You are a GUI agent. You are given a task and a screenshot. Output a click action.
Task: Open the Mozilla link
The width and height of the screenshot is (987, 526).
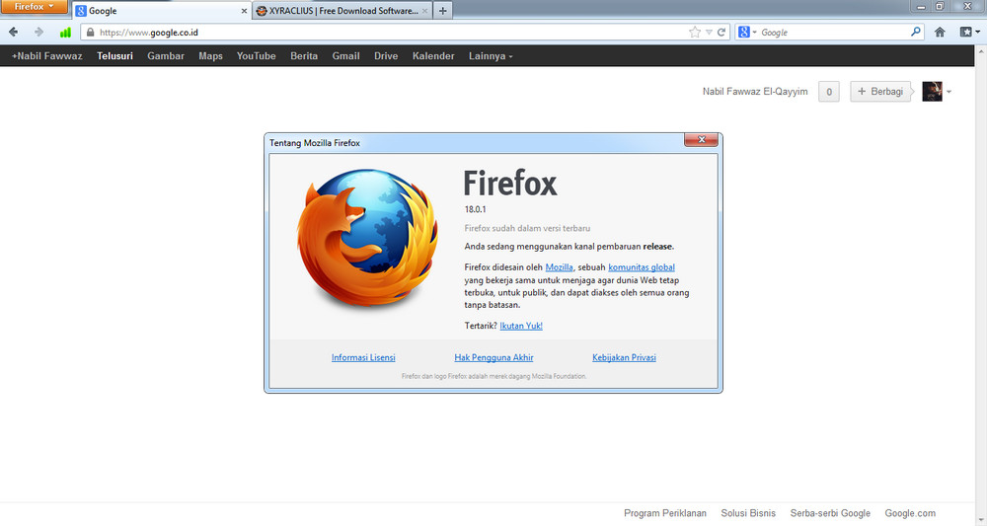pos(559,267)
